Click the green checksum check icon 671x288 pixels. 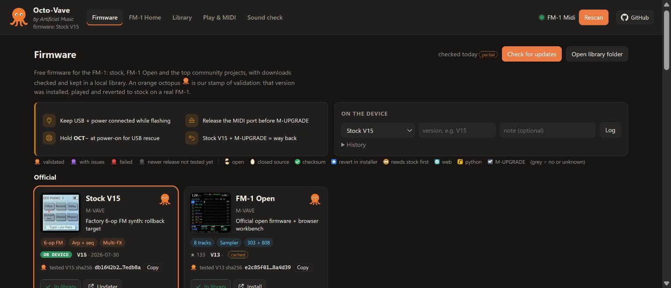(297, 162)
